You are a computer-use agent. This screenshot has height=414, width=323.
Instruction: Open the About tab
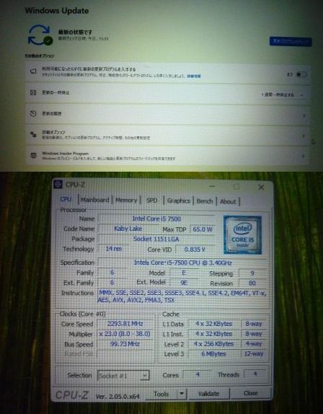click(x=228, y=202)
